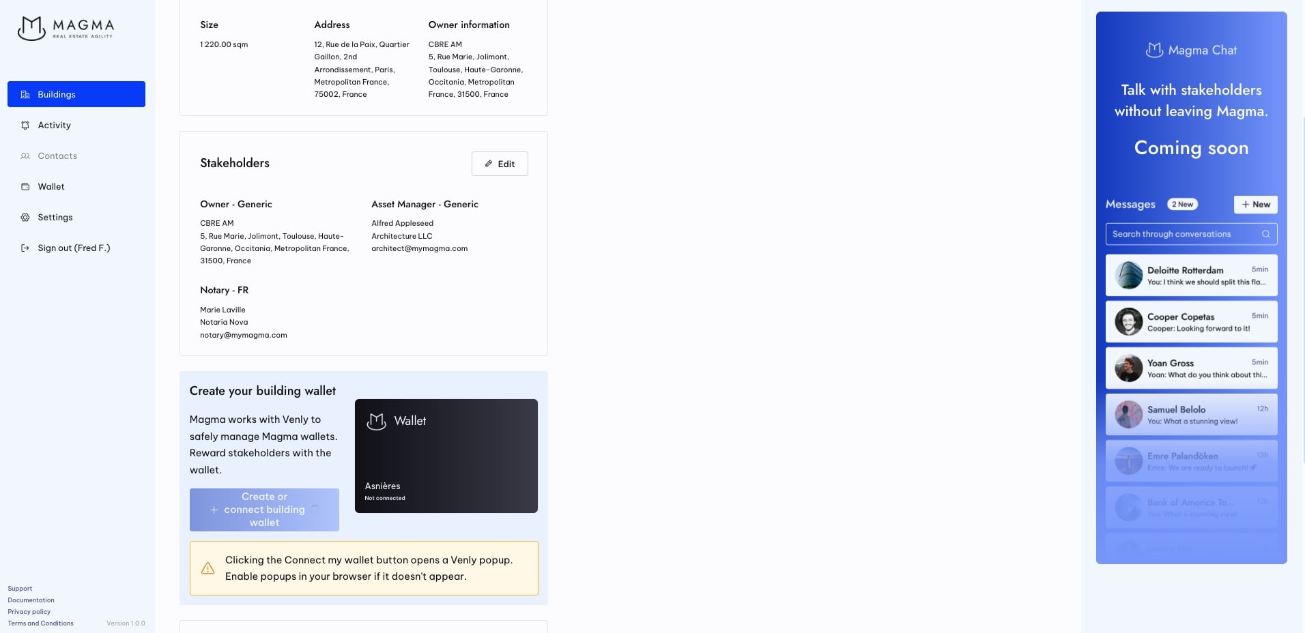Type in Search through conversations field
The height and width of the screenshot is (633, 1305).
tap(1184, 234)
